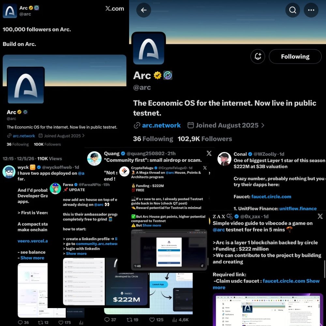The height and width of the screenshot is (326, 326).
Task: Click the X.com logo text
Action: click(114, 8)
